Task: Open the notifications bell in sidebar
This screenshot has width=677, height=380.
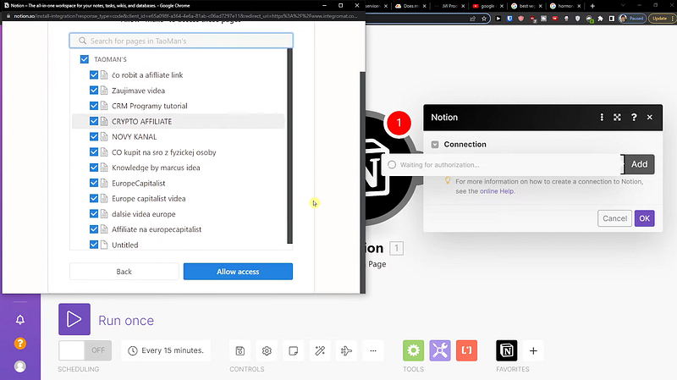Action: (19, 320)
